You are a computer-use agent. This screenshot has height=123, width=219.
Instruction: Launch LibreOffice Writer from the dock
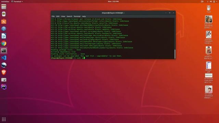pos(4,36)
